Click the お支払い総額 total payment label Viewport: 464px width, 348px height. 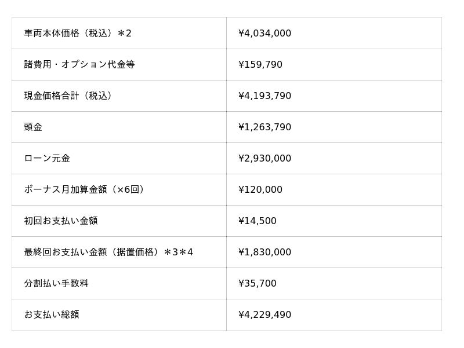point(52,314)
